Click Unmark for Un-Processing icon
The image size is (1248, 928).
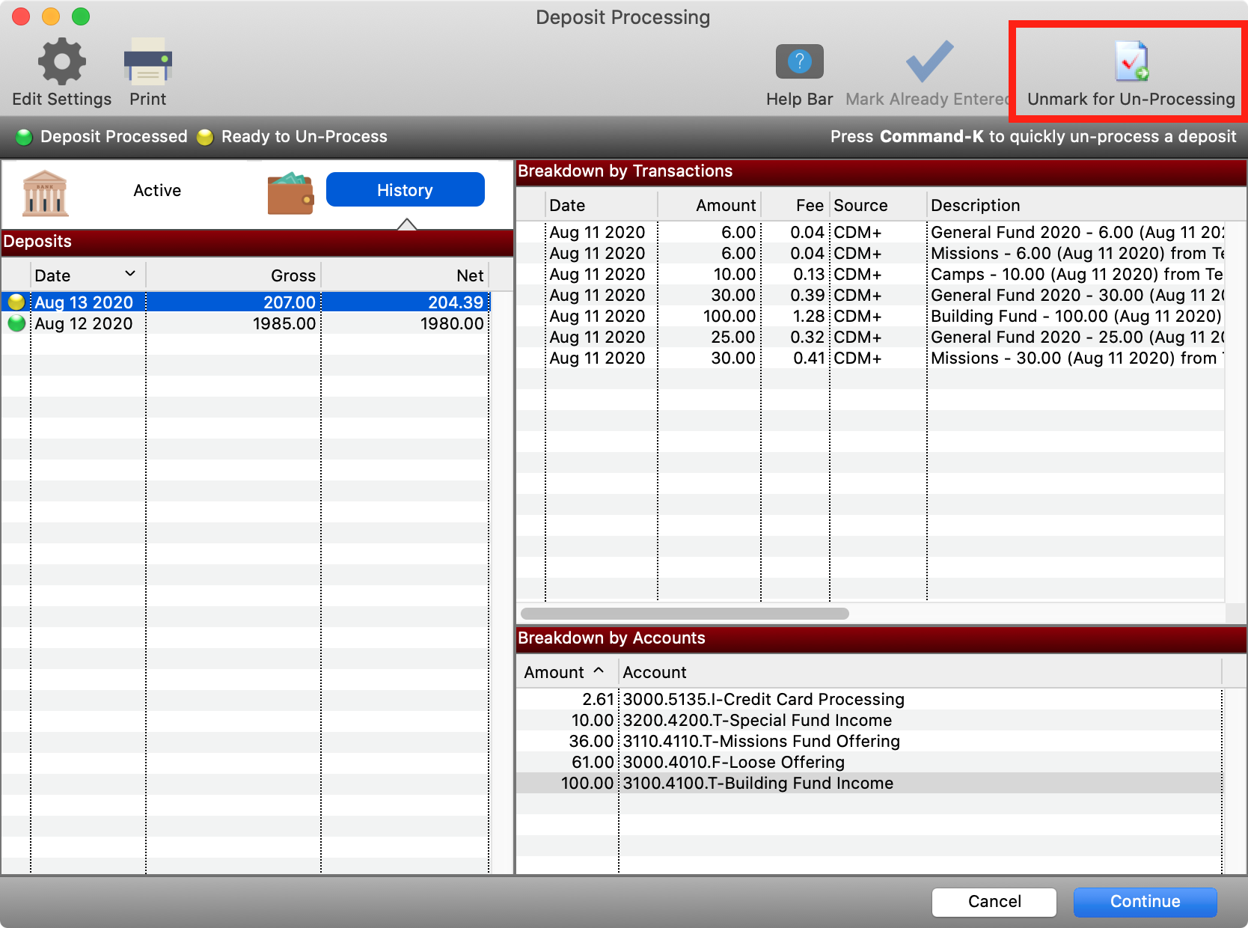(x=1131, y=61)
